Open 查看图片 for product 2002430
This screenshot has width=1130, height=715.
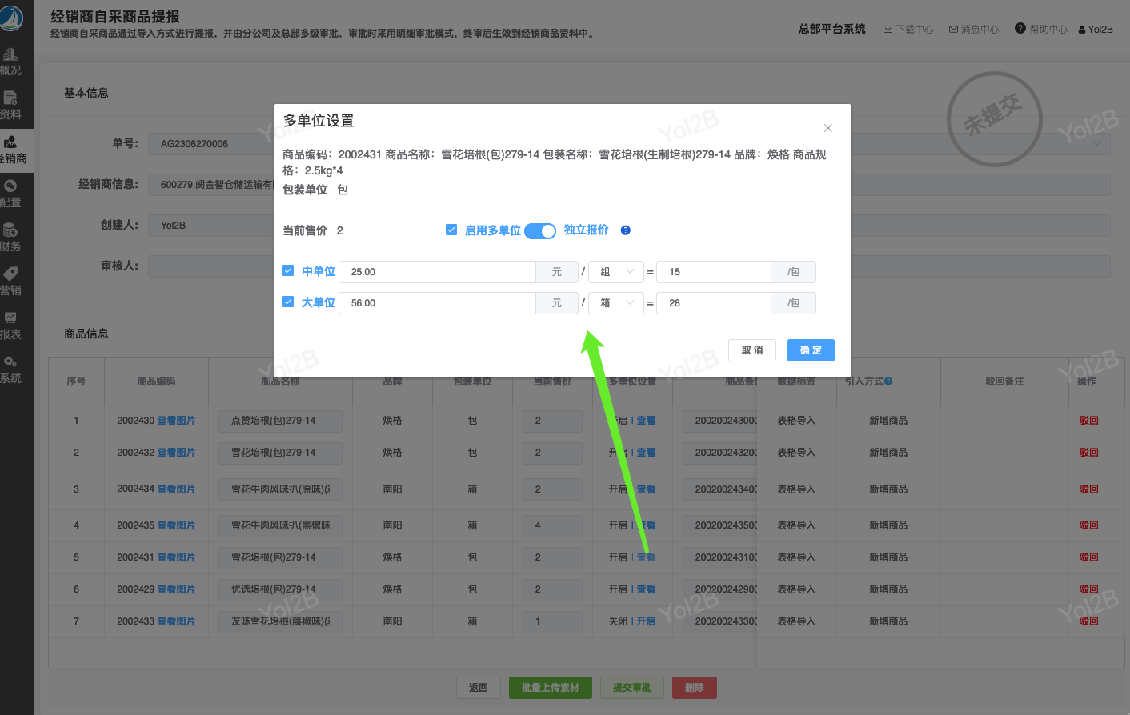[176, 421]
